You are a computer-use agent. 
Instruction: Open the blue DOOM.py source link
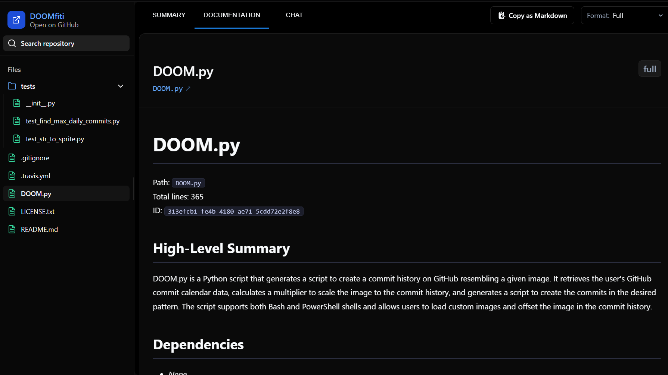pyautogui.click(x=168, y=88)
